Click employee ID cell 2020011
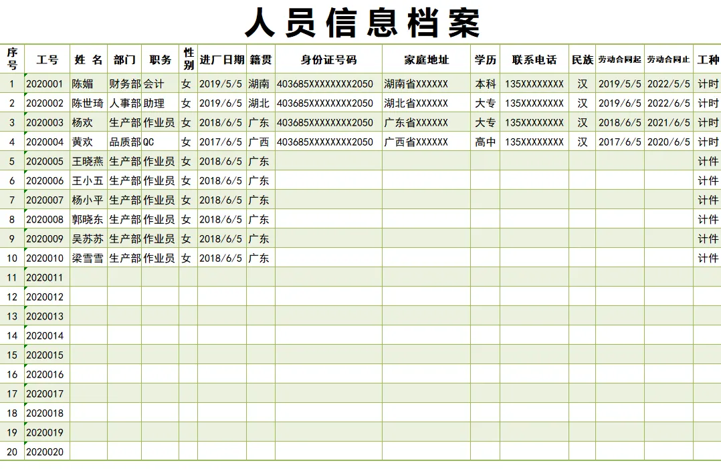Image resolution: width=721 pixels, height=469 pixels. coord(47,277)
